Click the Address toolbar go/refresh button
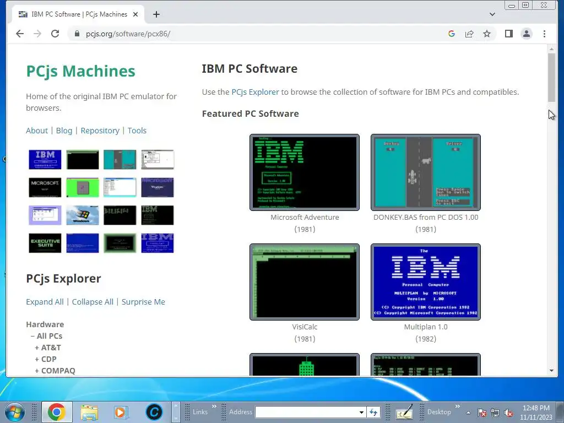This screenshot has height=423, width=564. coord(373,413)
